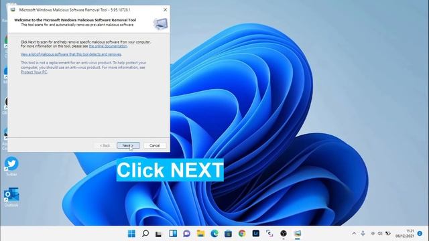Open the online documentation link

(108, 46)
